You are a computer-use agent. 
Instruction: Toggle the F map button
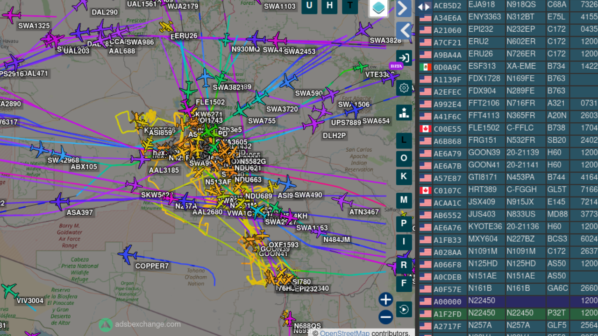coord(404,283)
